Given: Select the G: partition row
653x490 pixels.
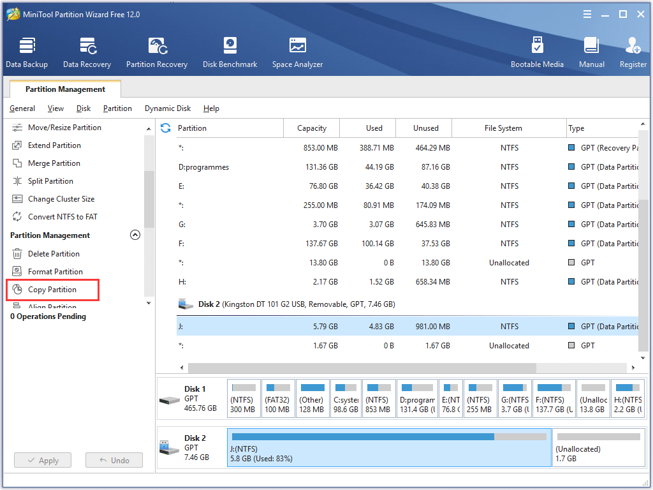Looking at the screenshot, I should [x=407, y=225].
